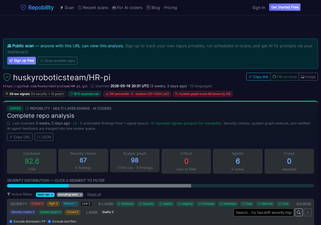
Task: Click the System graph 98 card
Action: 135,160
